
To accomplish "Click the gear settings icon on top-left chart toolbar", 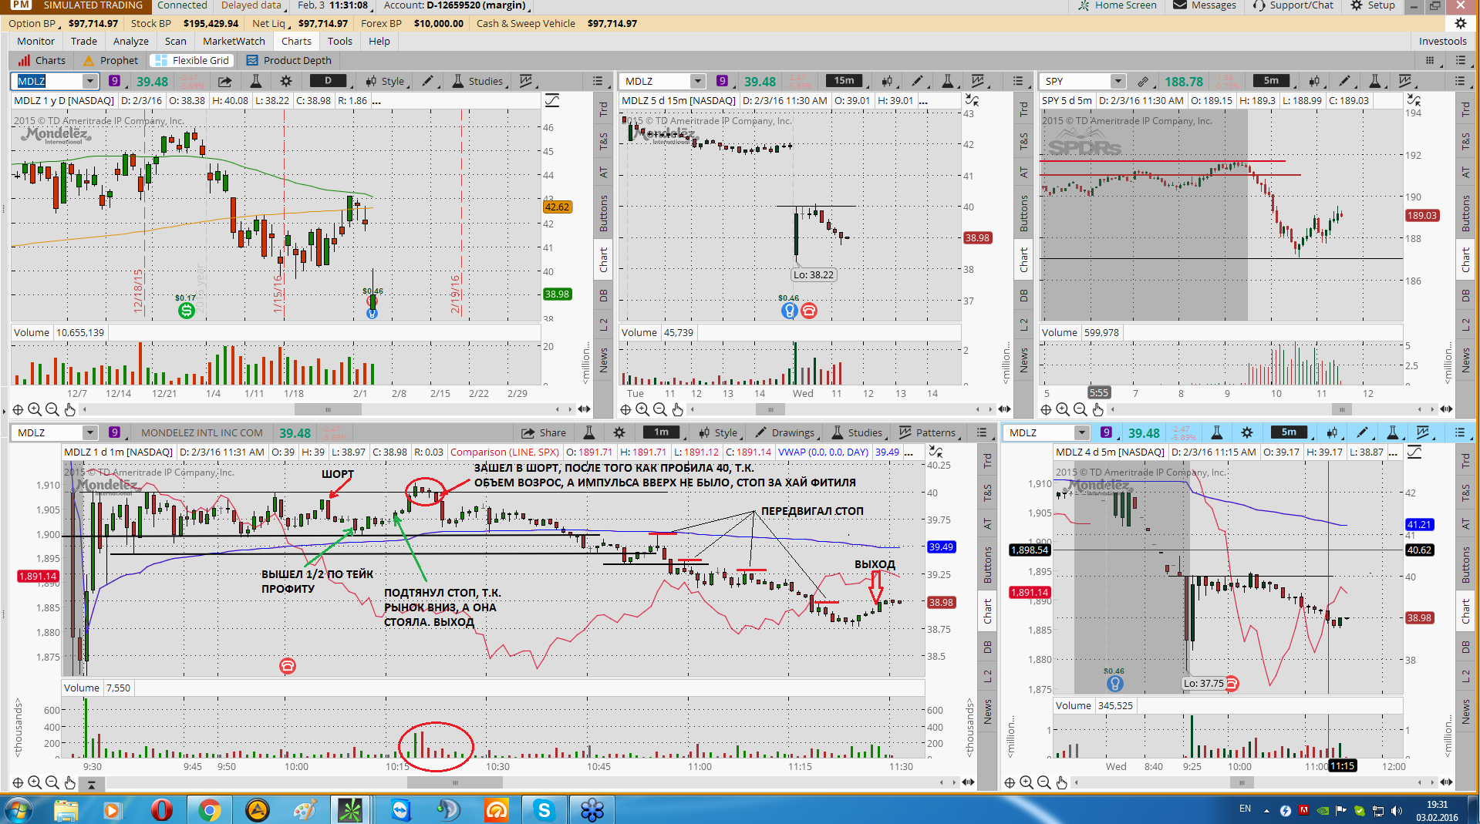I will (286, 81).
